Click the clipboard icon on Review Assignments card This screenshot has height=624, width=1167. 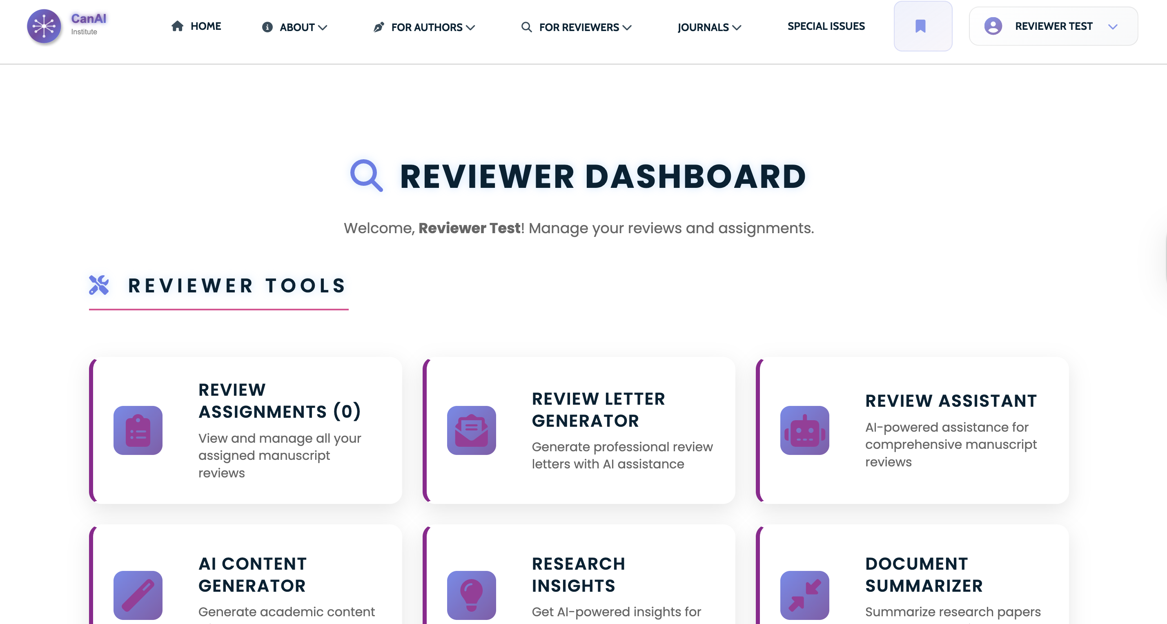tap(138, 430)
